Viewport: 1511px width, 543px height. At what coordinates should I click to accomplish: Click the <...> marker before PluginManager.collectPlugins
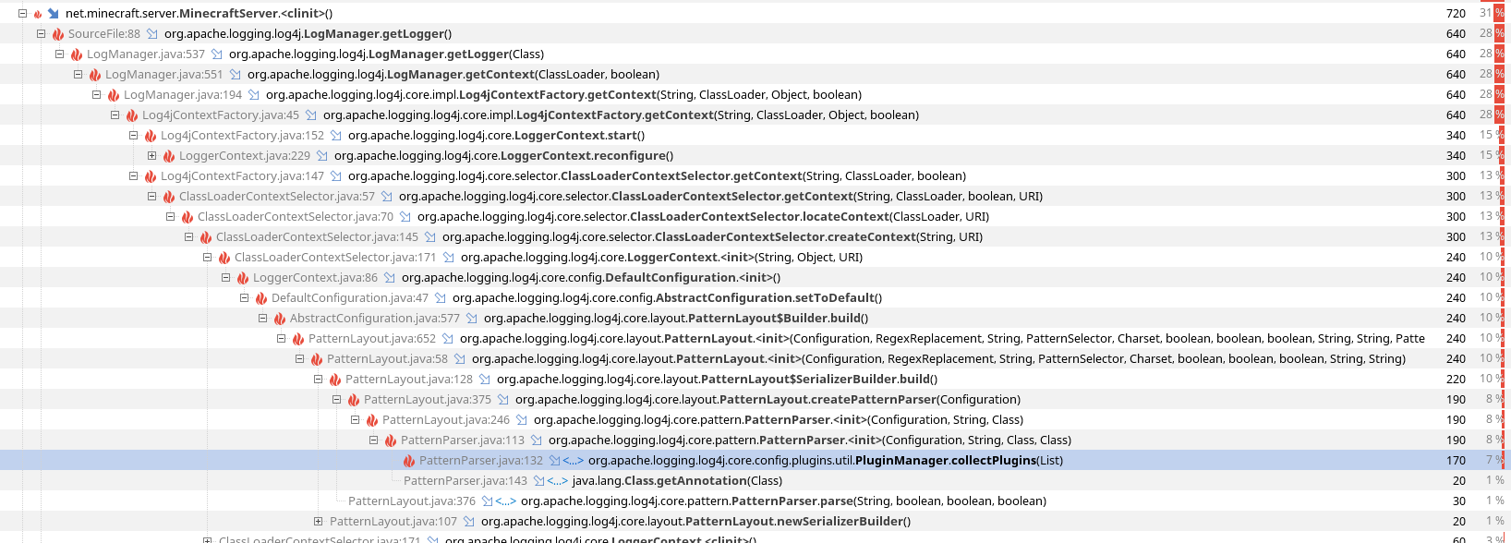pos(573,461)
